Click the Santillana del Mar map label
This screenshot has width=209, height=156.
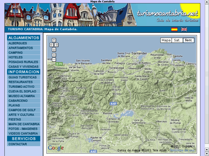tap(106, 62)
